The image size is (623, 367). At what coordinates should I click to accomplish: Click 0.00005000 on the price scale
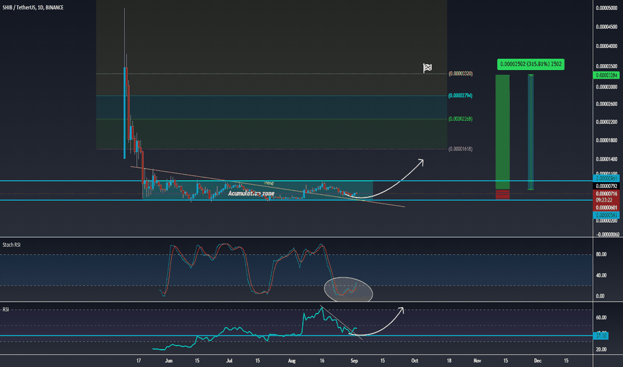pyautogui.click(x=607, y=8)
